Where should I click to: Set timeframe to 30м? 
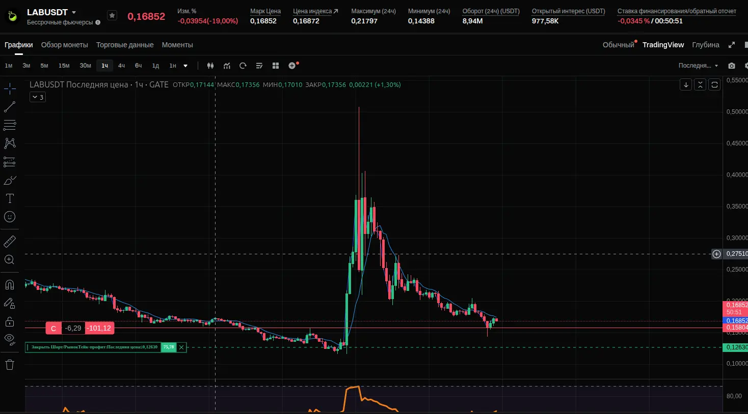[x=86, y=66]
